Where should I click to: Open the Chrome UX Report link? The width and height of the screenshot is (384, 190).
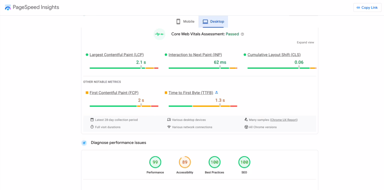(283, 120)
